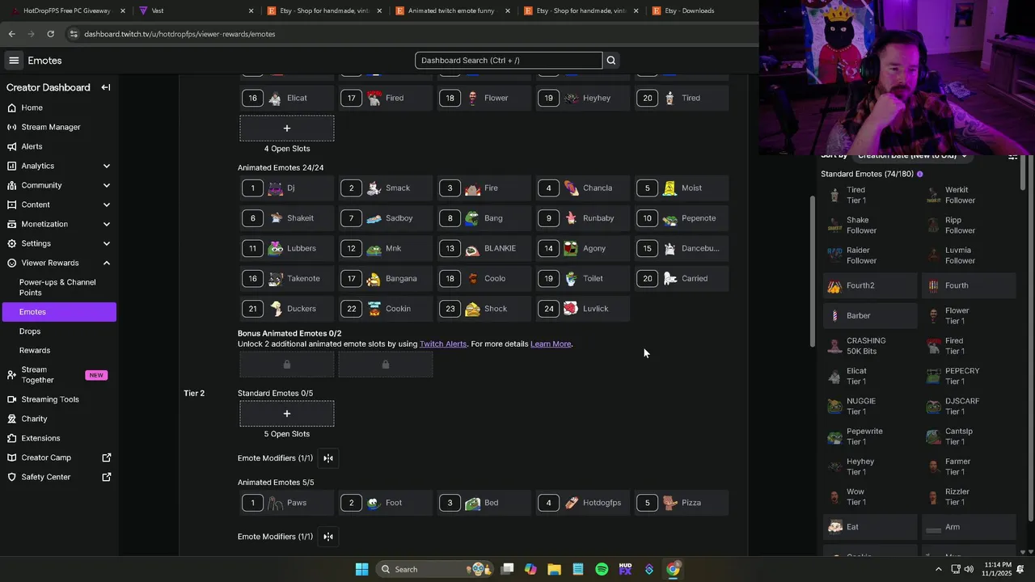The image size is (1035, 582).
Task: Show hidden system tray icons
Action: click(x=938, y=569)
